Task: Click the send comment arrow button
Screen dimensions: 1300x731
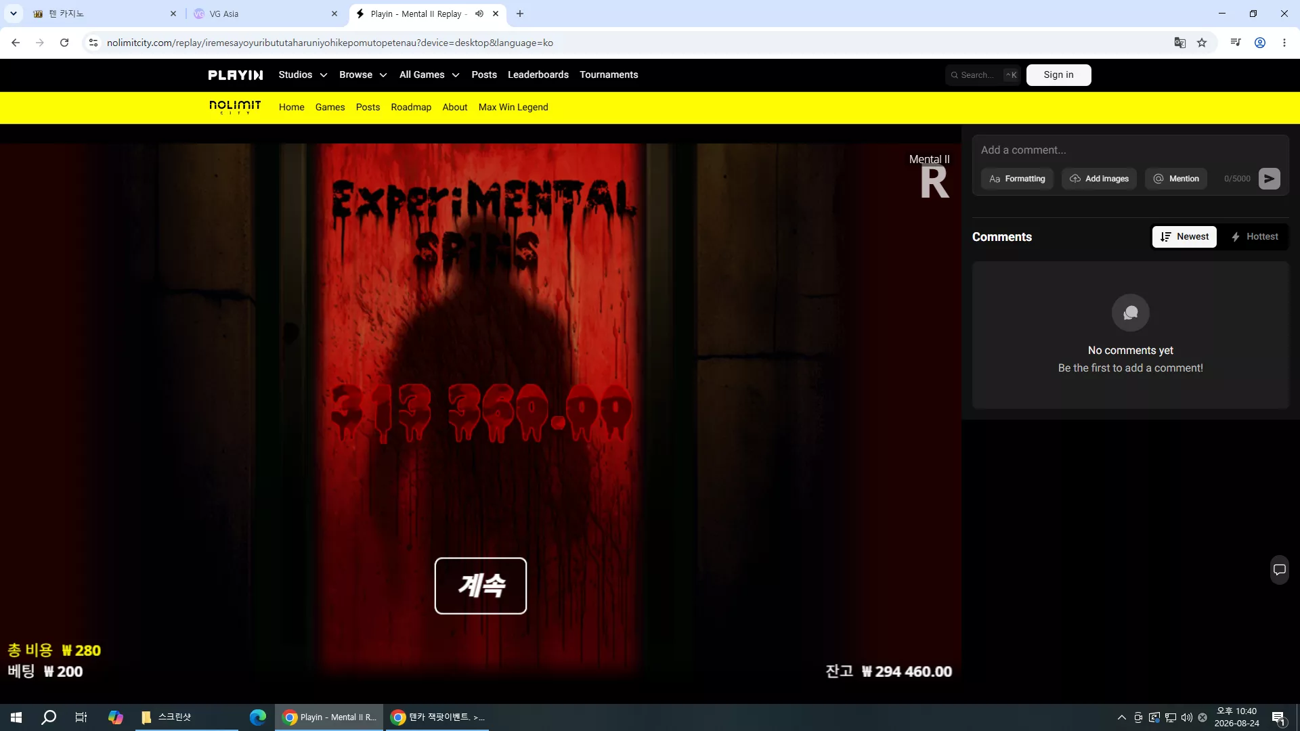Action: click(1269, 179)
